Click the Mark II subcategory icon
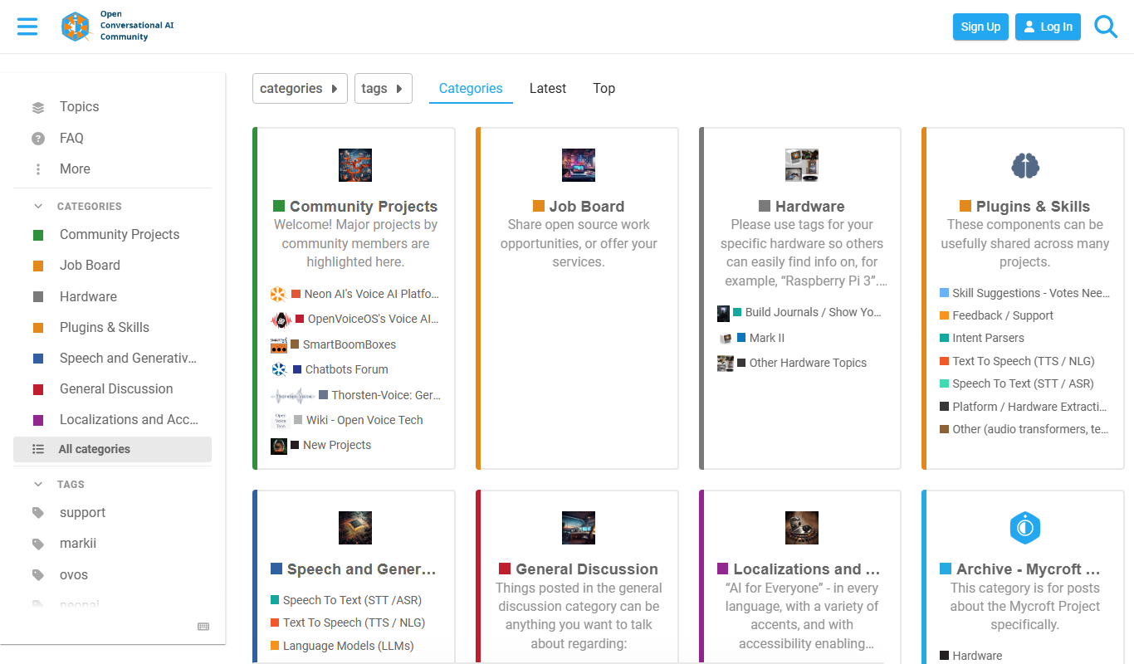 [726, 338]
